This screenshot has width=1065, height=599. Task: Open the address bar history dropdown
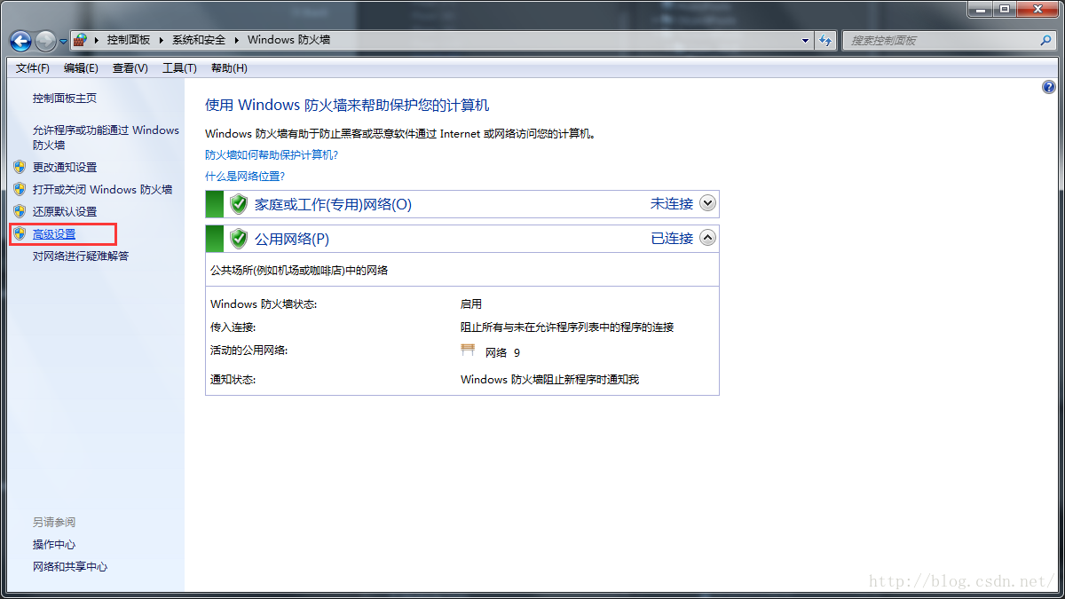click(806, 40)
